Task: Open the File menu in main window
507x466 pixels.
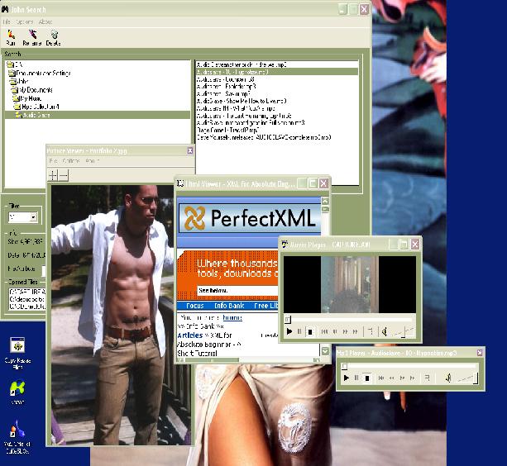Action: pyautogui.click(x=7, y=21)
